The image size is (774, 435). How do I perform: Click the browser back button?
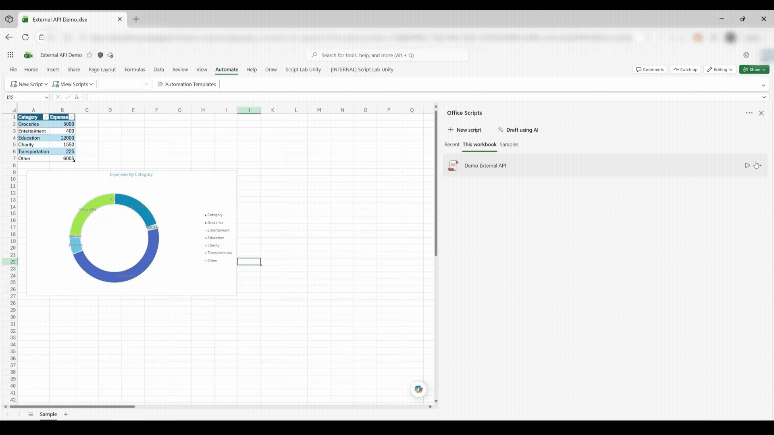(9, 37)
